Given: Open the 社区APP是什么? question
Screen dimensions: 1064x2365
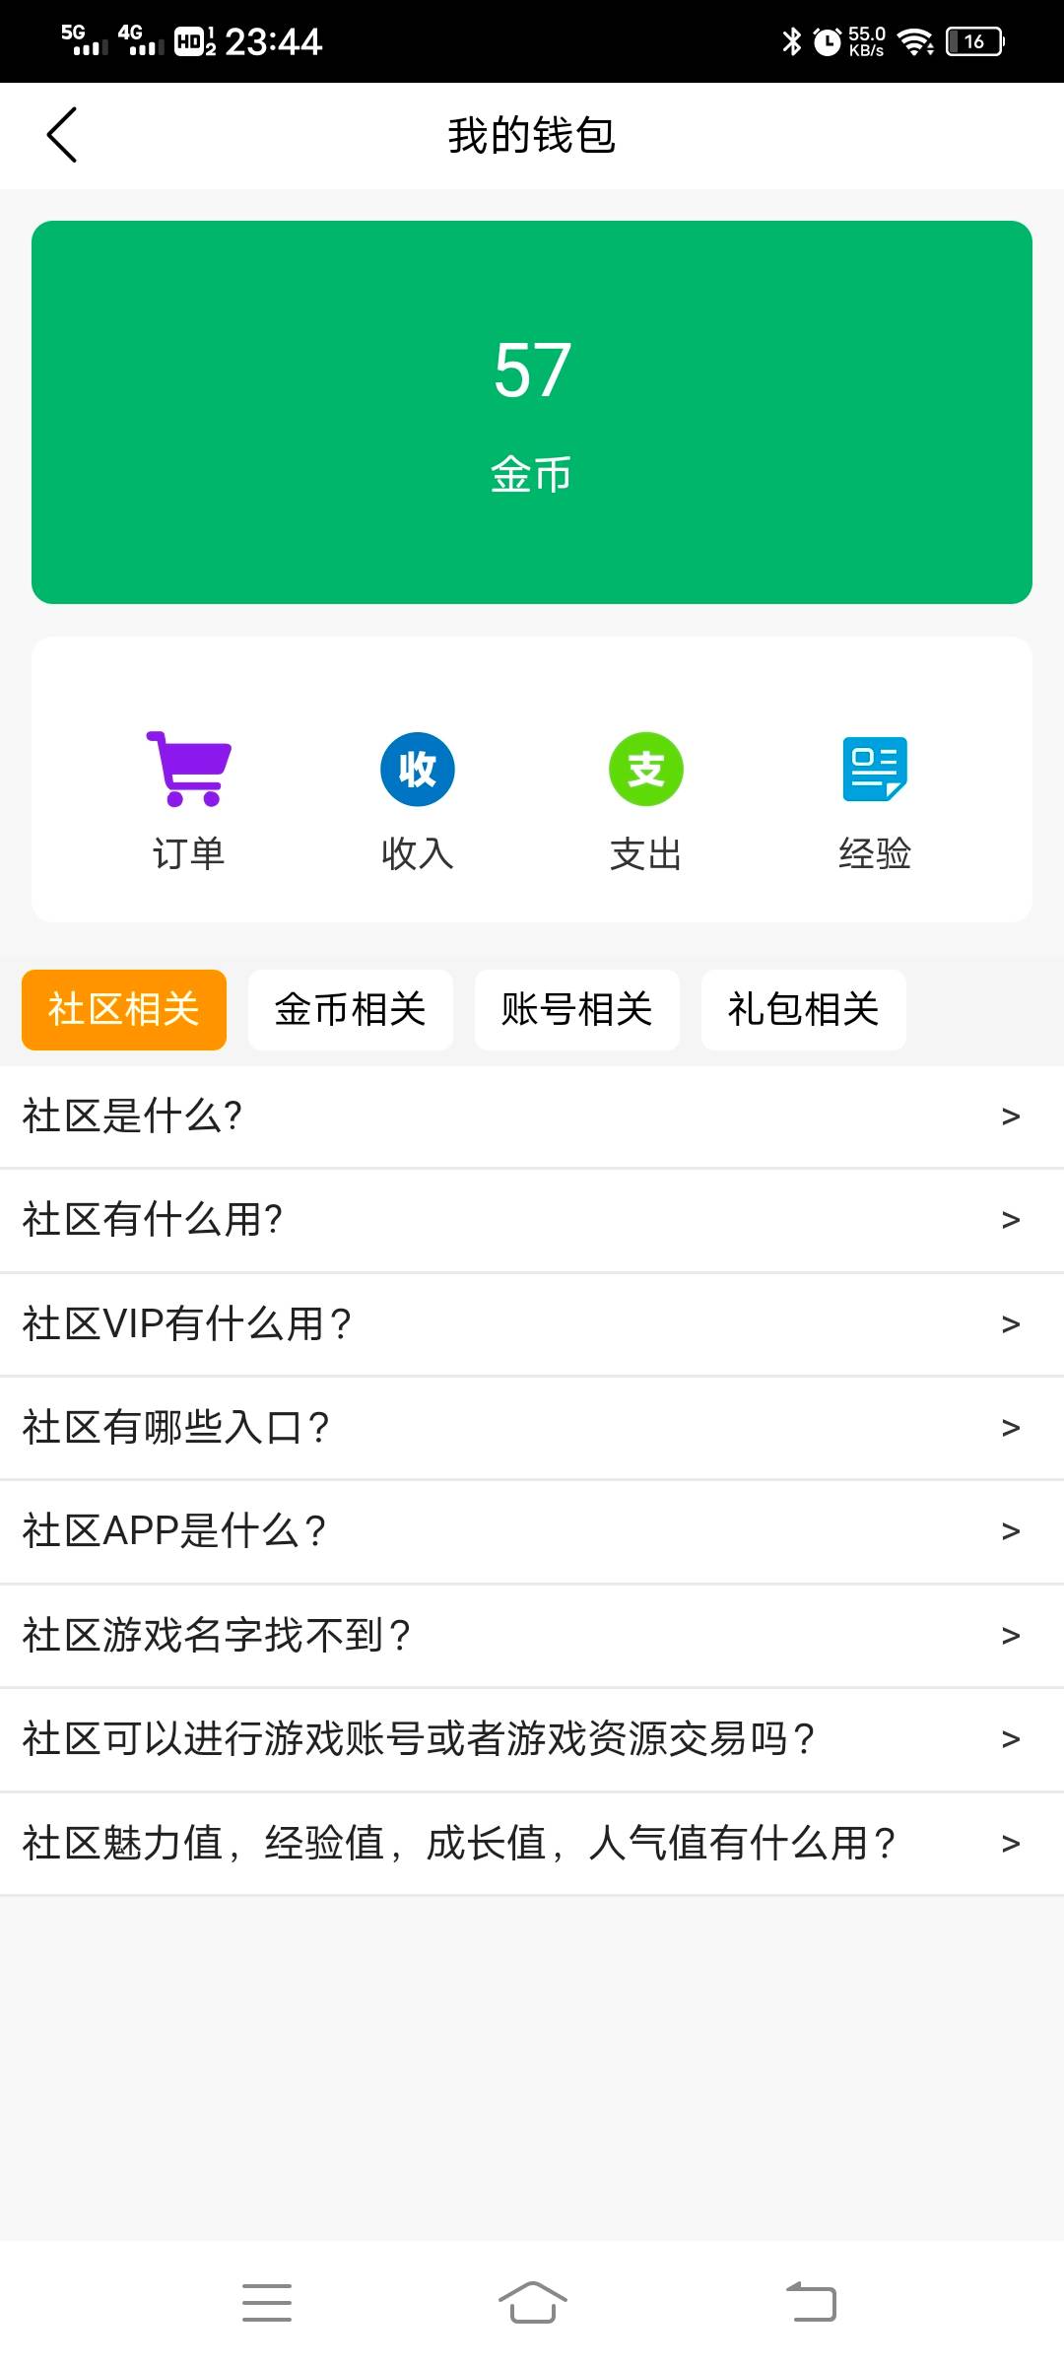Looking at the screenshot, I should pos(175,1531).
